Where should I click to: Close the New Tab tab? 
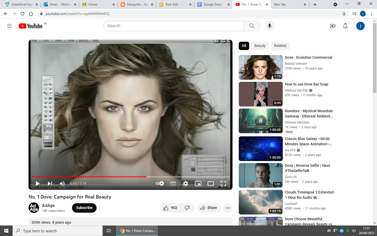coord(305,4)
